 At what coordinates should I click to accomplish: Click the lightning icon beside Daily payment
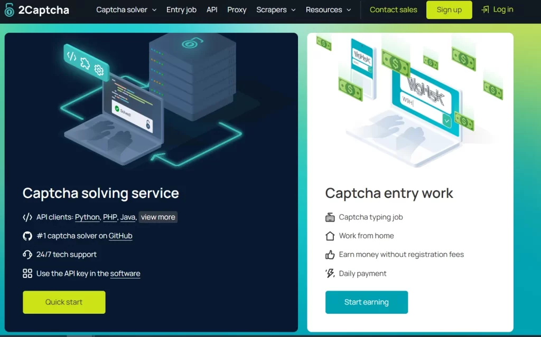click(x=330, y=273)
